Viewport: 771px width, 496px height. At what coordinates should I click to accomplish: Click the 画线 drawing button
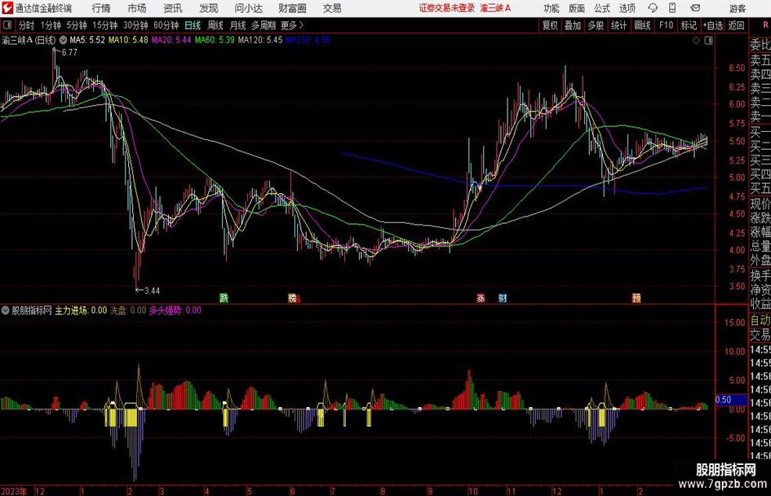pos(642,25)
